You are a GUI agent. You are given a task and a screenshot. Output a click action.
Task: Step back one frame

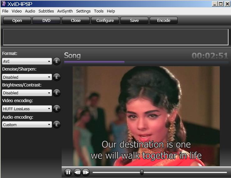click(x=77, y=172)
